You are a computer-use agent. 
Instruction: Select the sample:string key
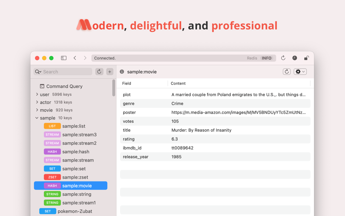coord(71,194)
